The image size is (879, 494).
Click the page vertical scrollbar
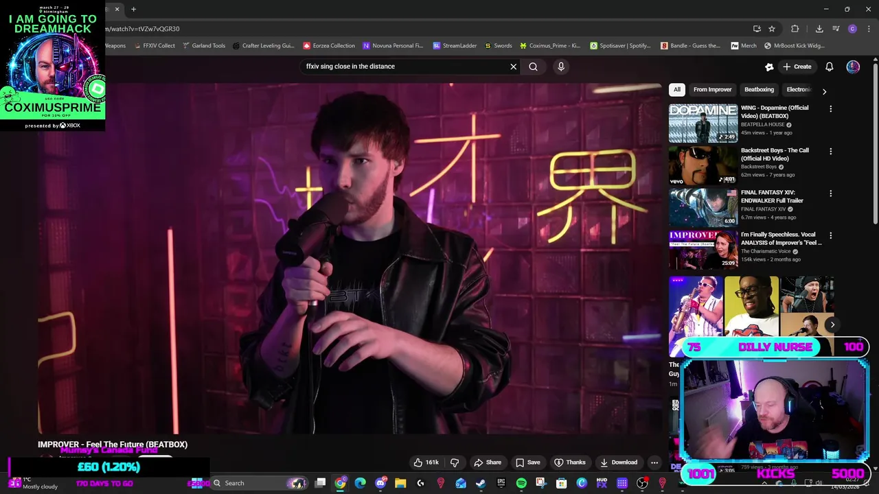pyautogui.click(x=875, y=144)
